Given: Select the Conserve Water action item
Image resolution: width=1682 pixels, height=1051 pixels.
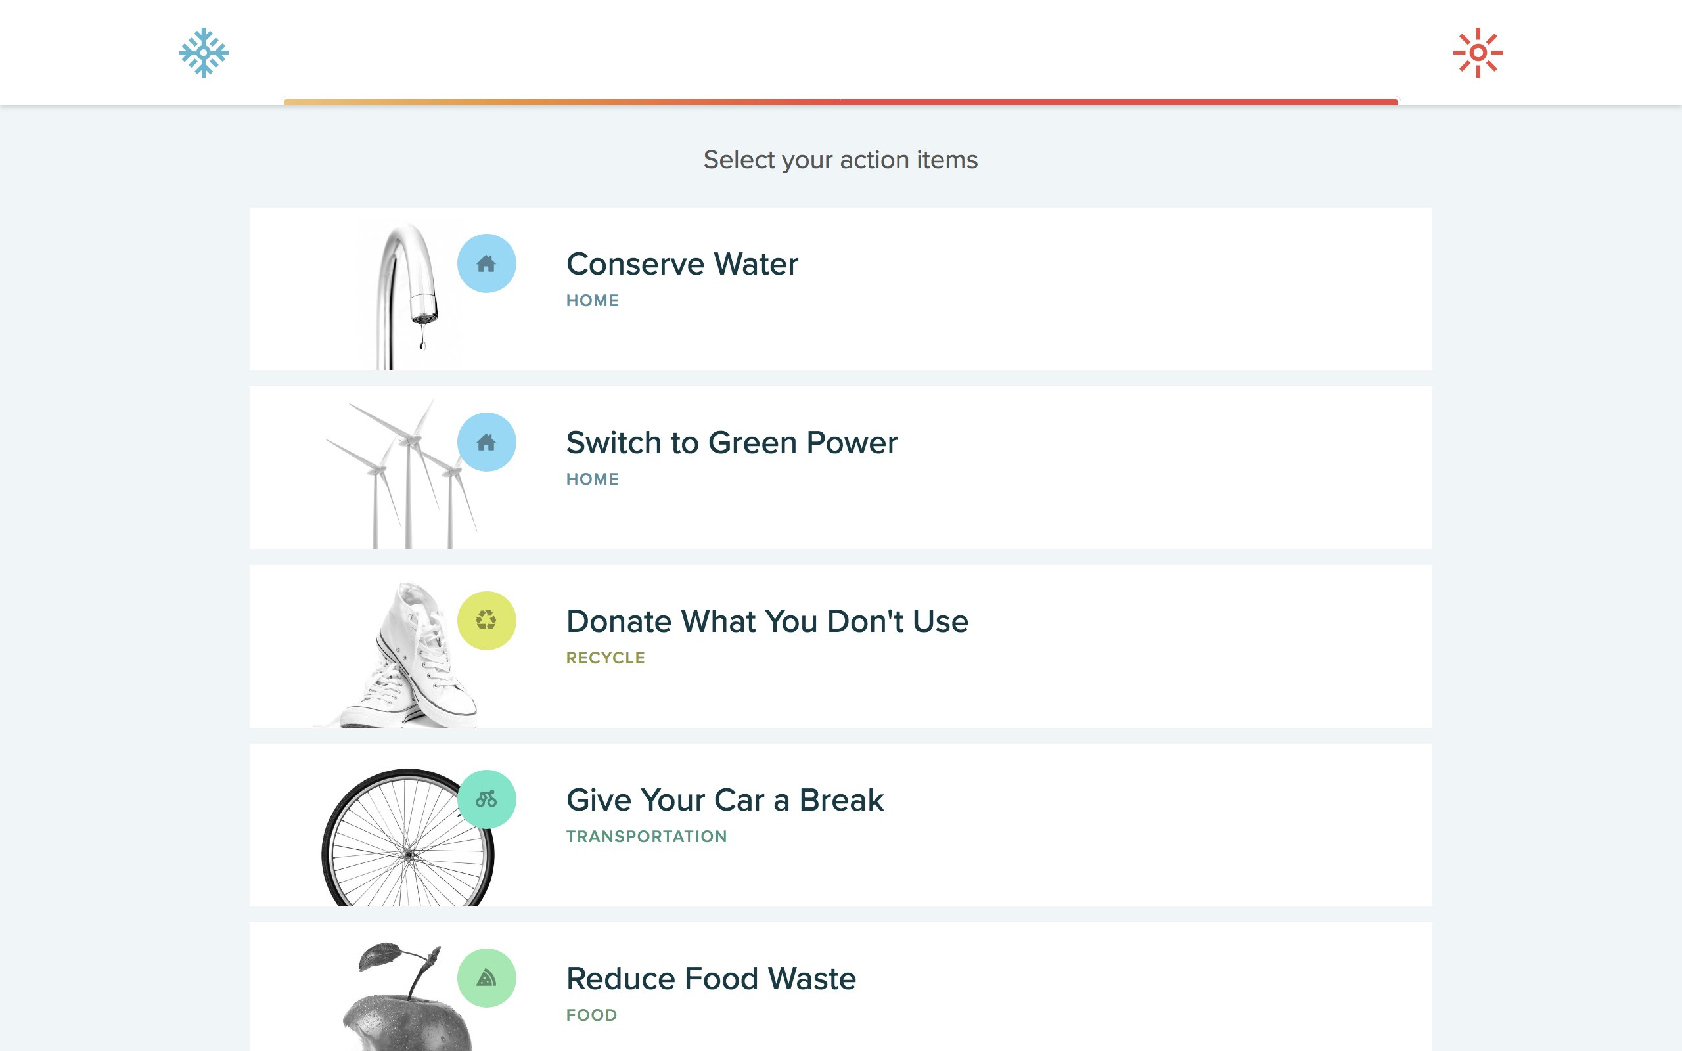Looking at the screenshot, I should coord(683,264).
